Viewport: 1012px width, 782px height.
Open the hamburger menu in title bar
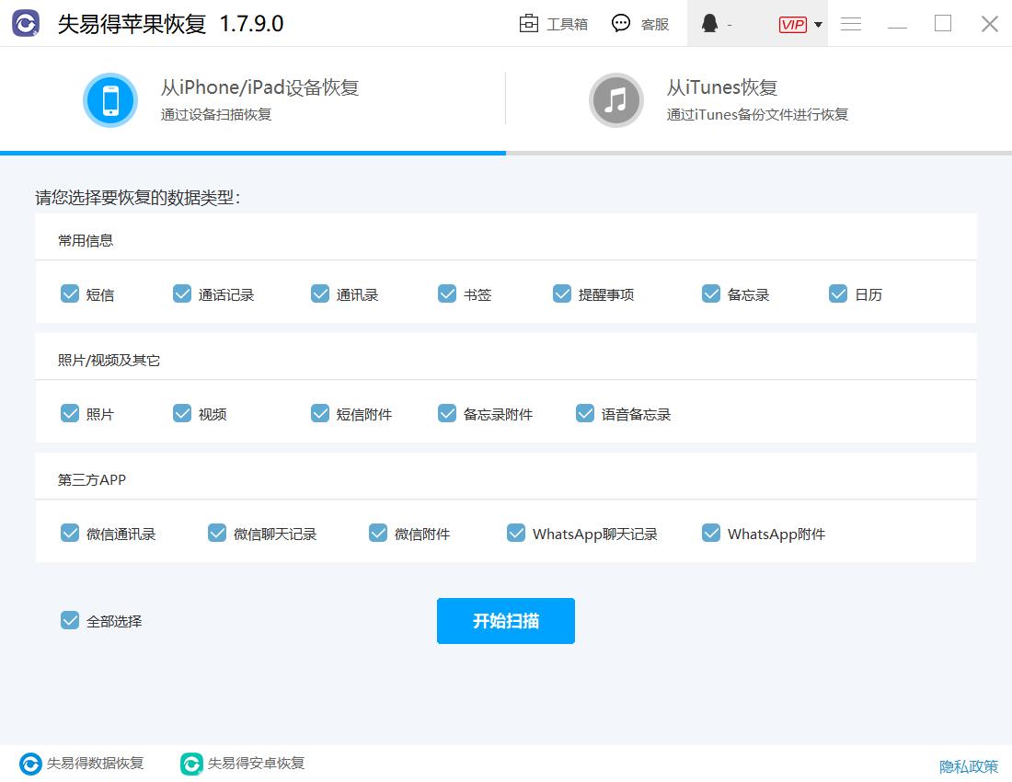[x=851, y=24]
